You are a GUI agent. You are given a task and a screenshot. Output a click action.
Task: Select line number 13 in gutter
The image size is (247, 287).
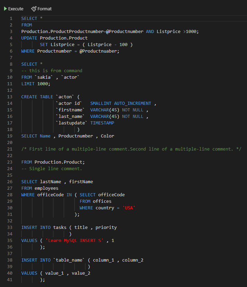10,97
